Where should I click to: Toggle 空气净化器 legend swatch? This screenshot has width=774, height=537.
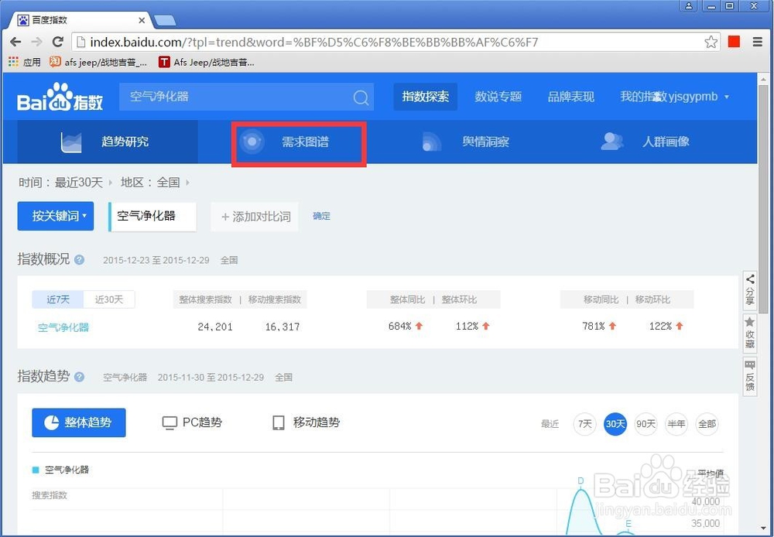point(36,470)
